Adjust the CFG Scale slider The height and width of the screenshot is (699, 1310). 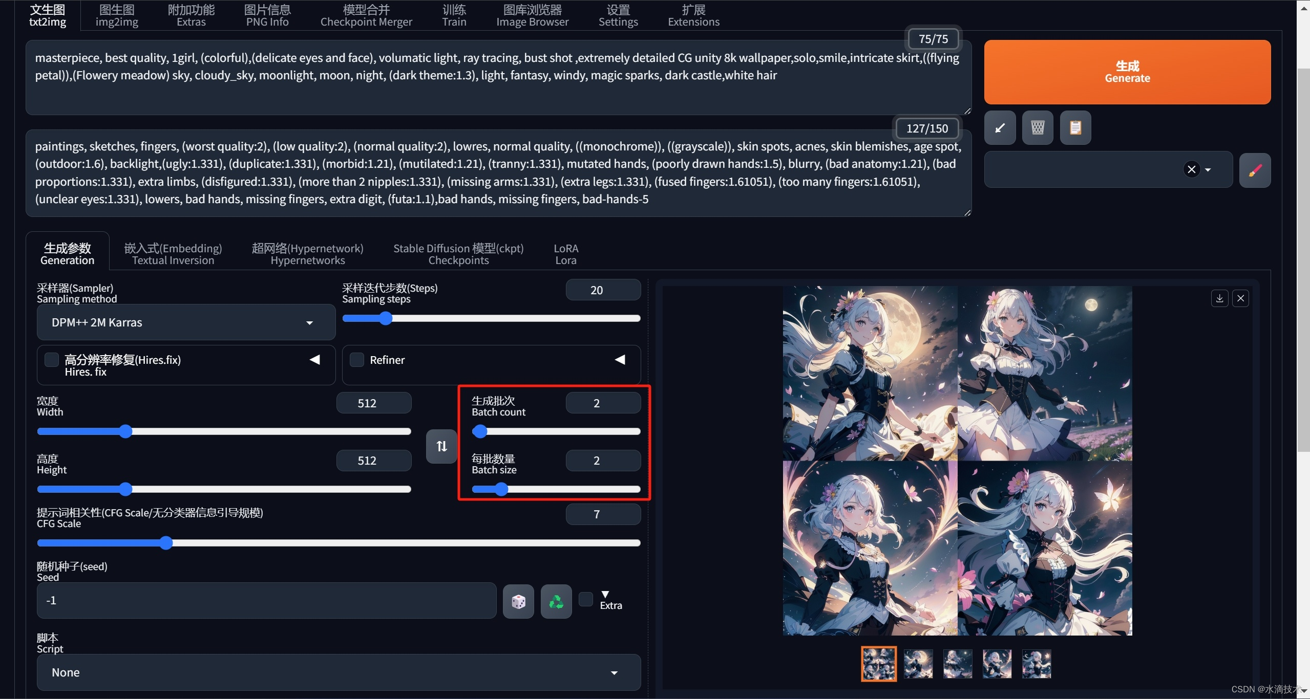coord(339,543)
